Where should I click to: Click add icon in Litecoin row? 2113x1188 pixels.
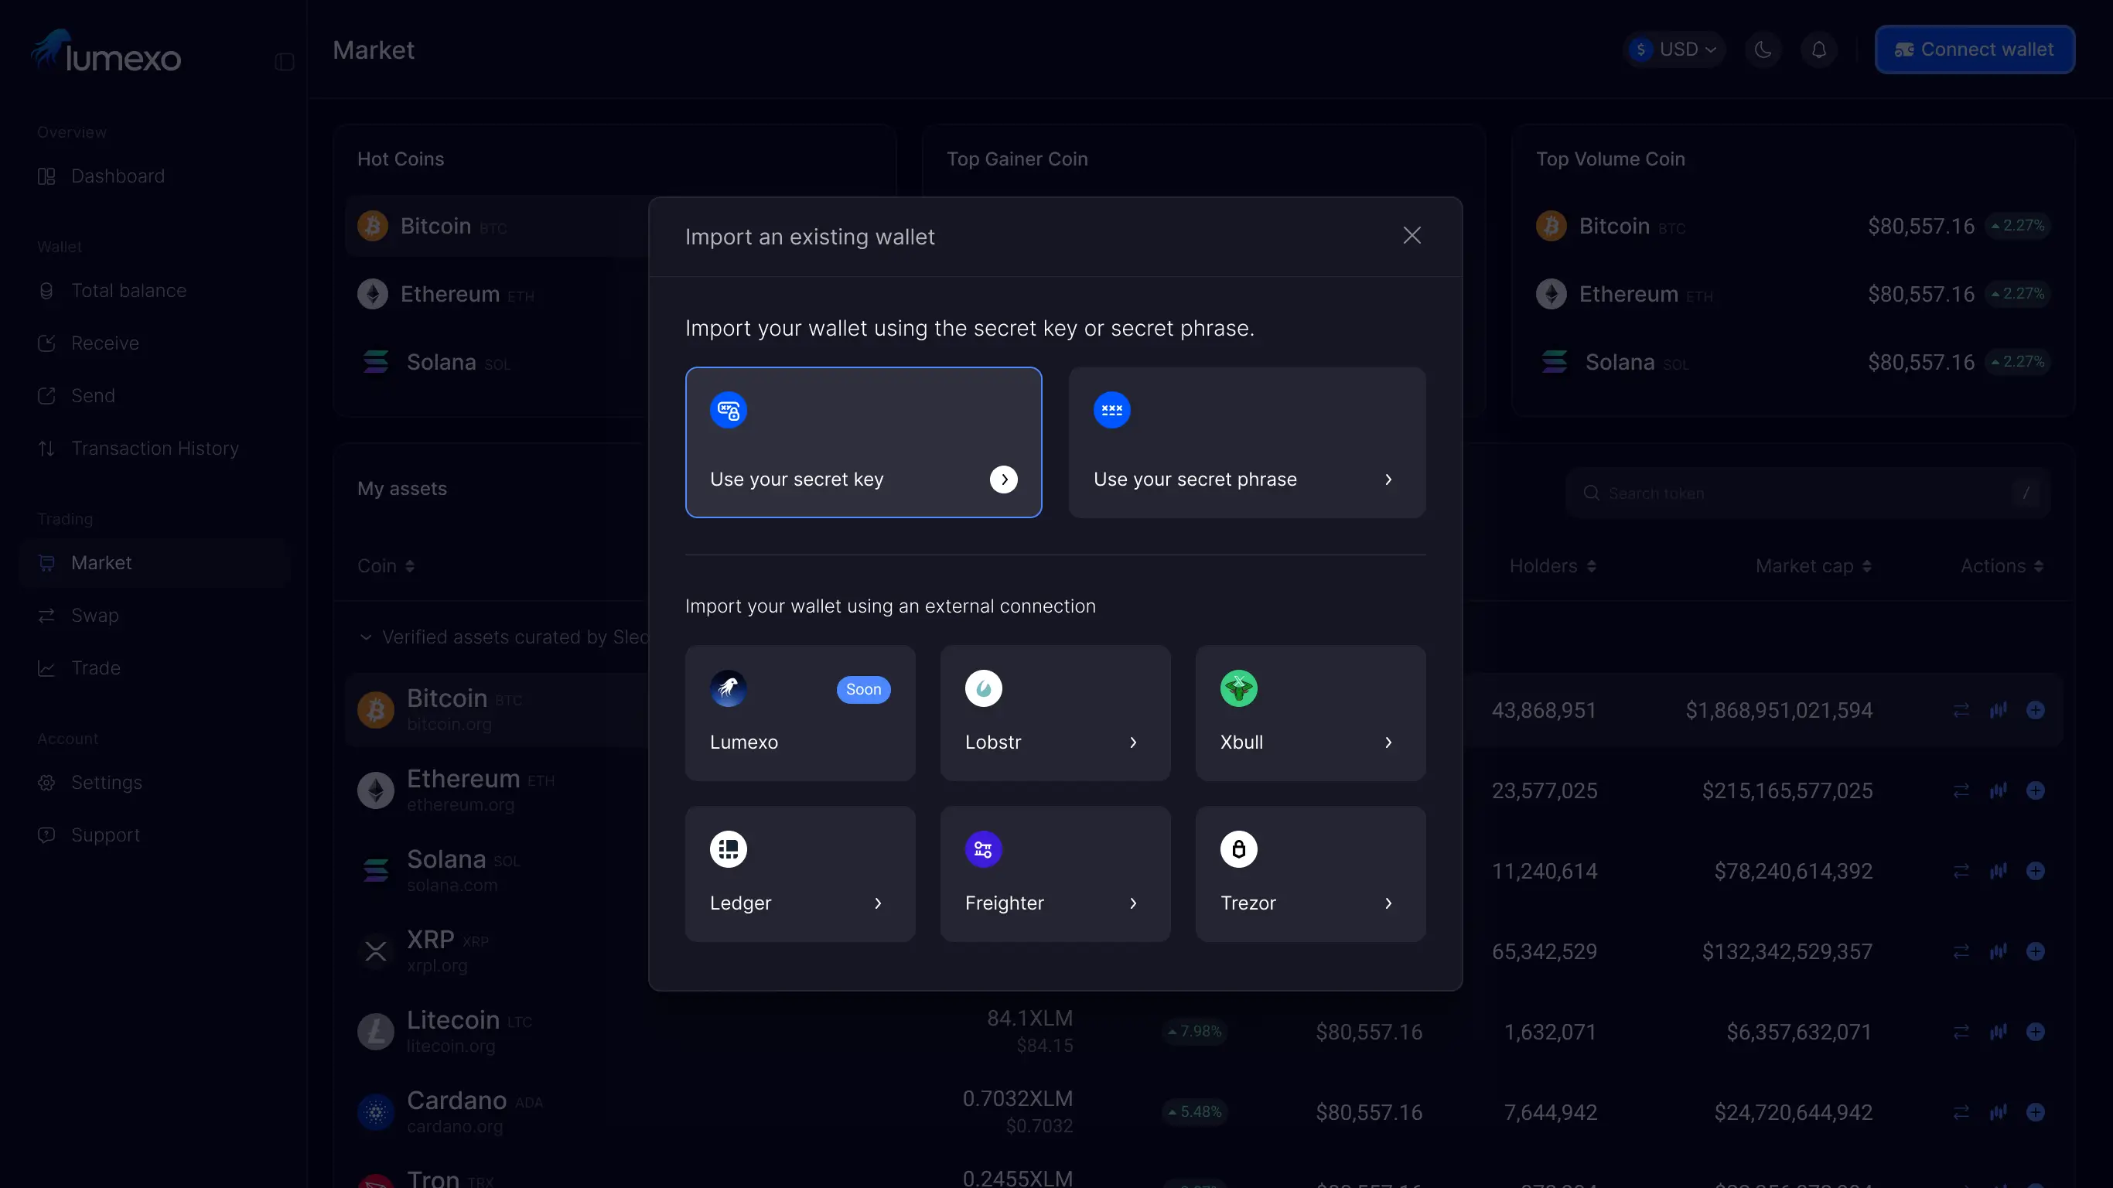2035,1032
